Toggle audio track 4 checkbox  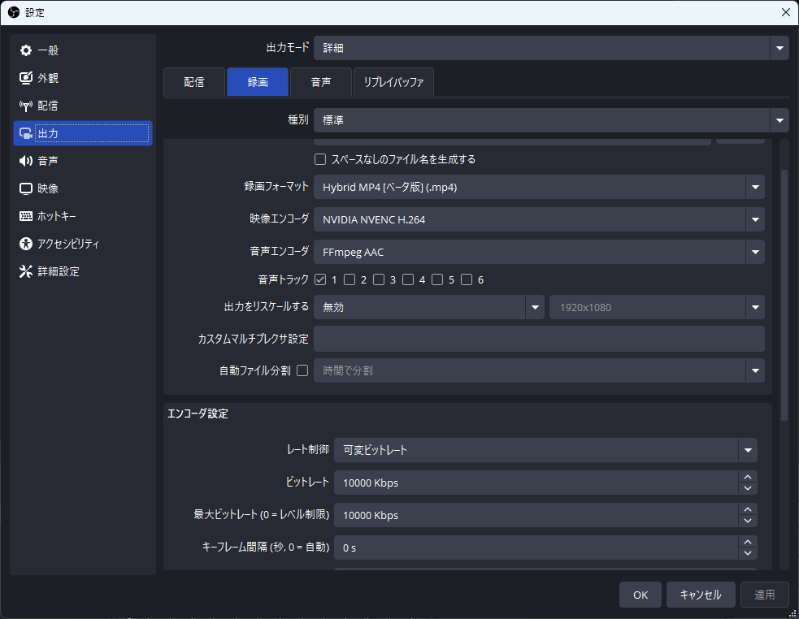click(x=408, y=279)
